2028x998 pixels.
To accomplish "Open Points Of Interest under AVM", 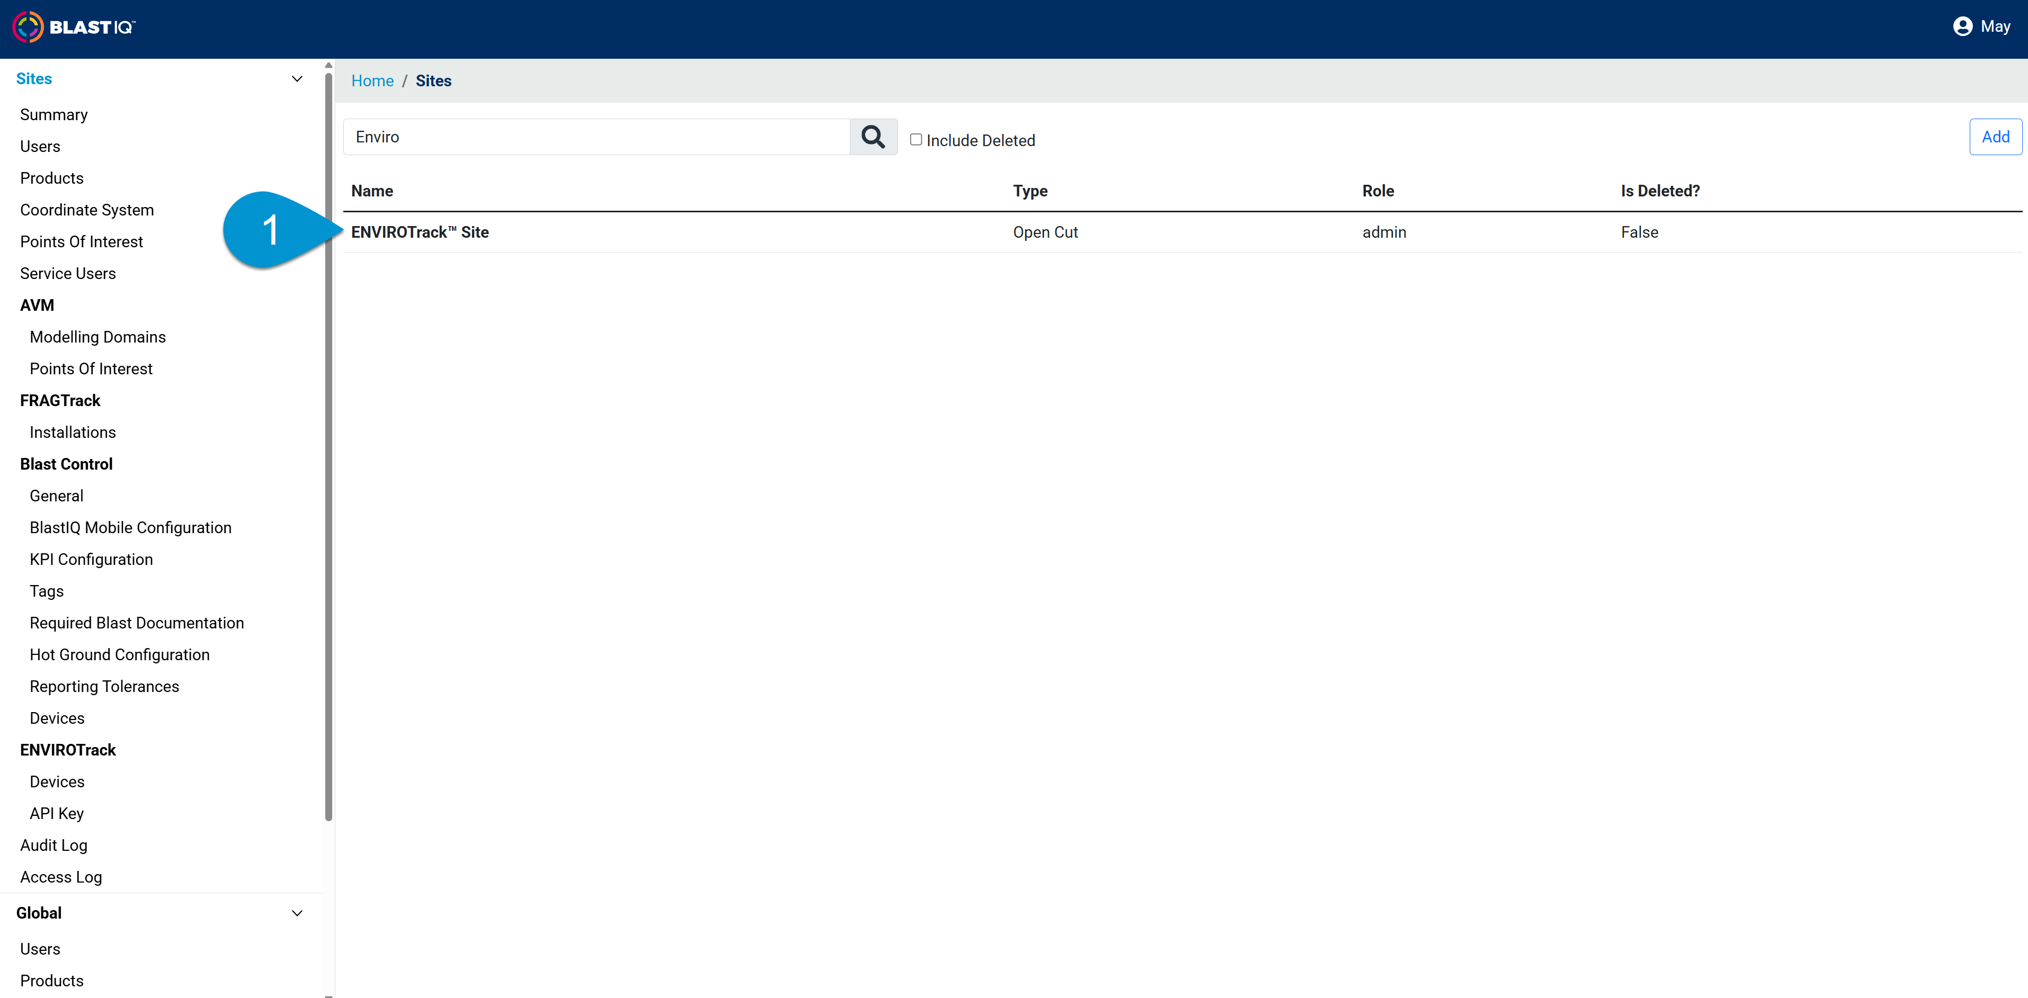I will point(91,368).
